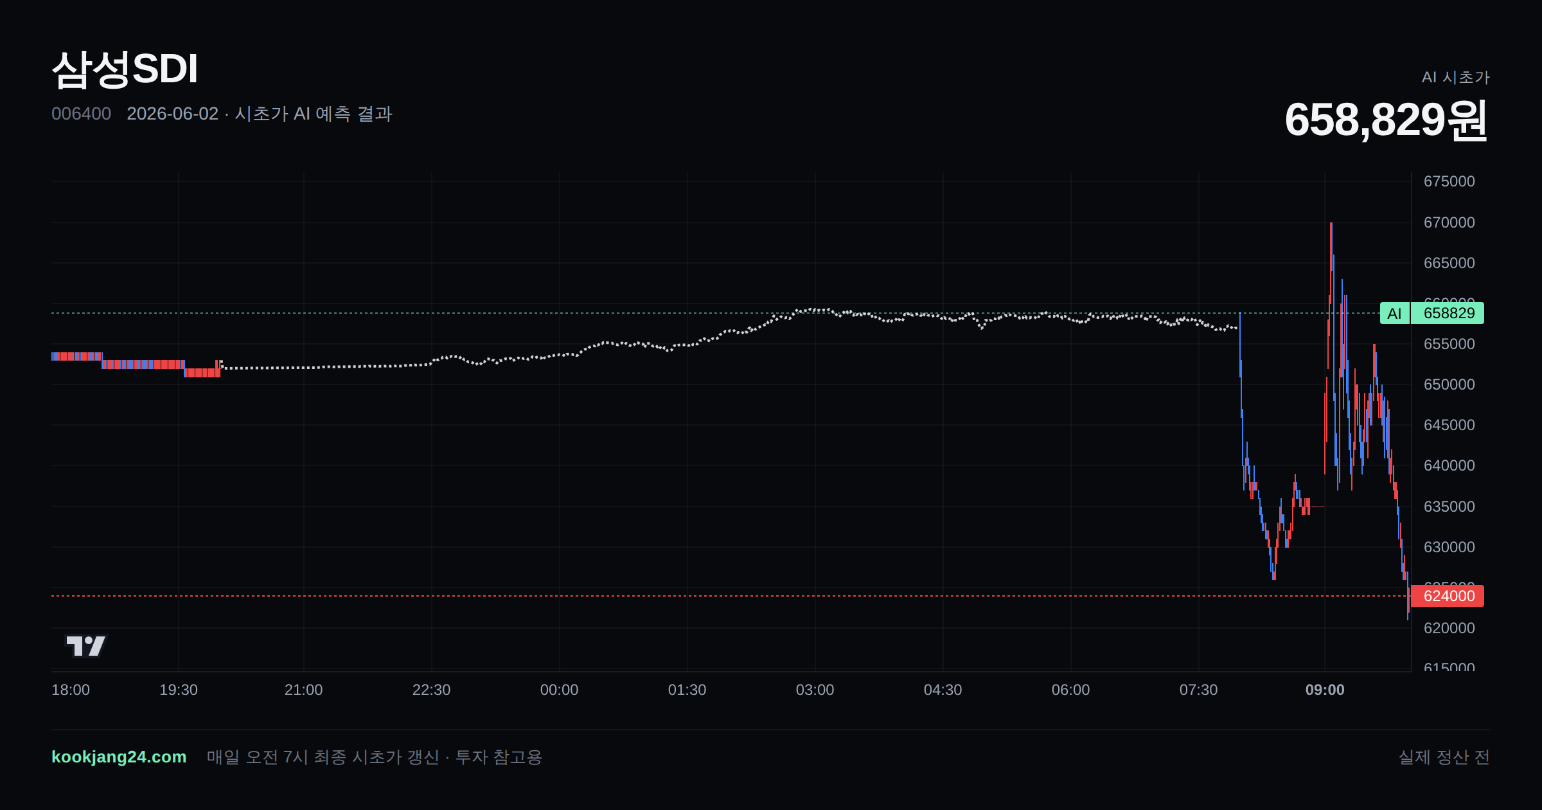Select the 삼성SDI stock title
1542x810 pixels.
point(125,69)
